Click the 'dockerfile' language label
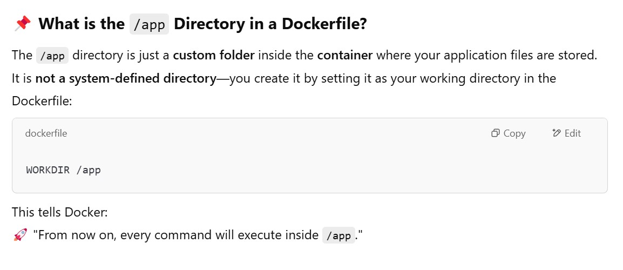 tap(46, 133)
